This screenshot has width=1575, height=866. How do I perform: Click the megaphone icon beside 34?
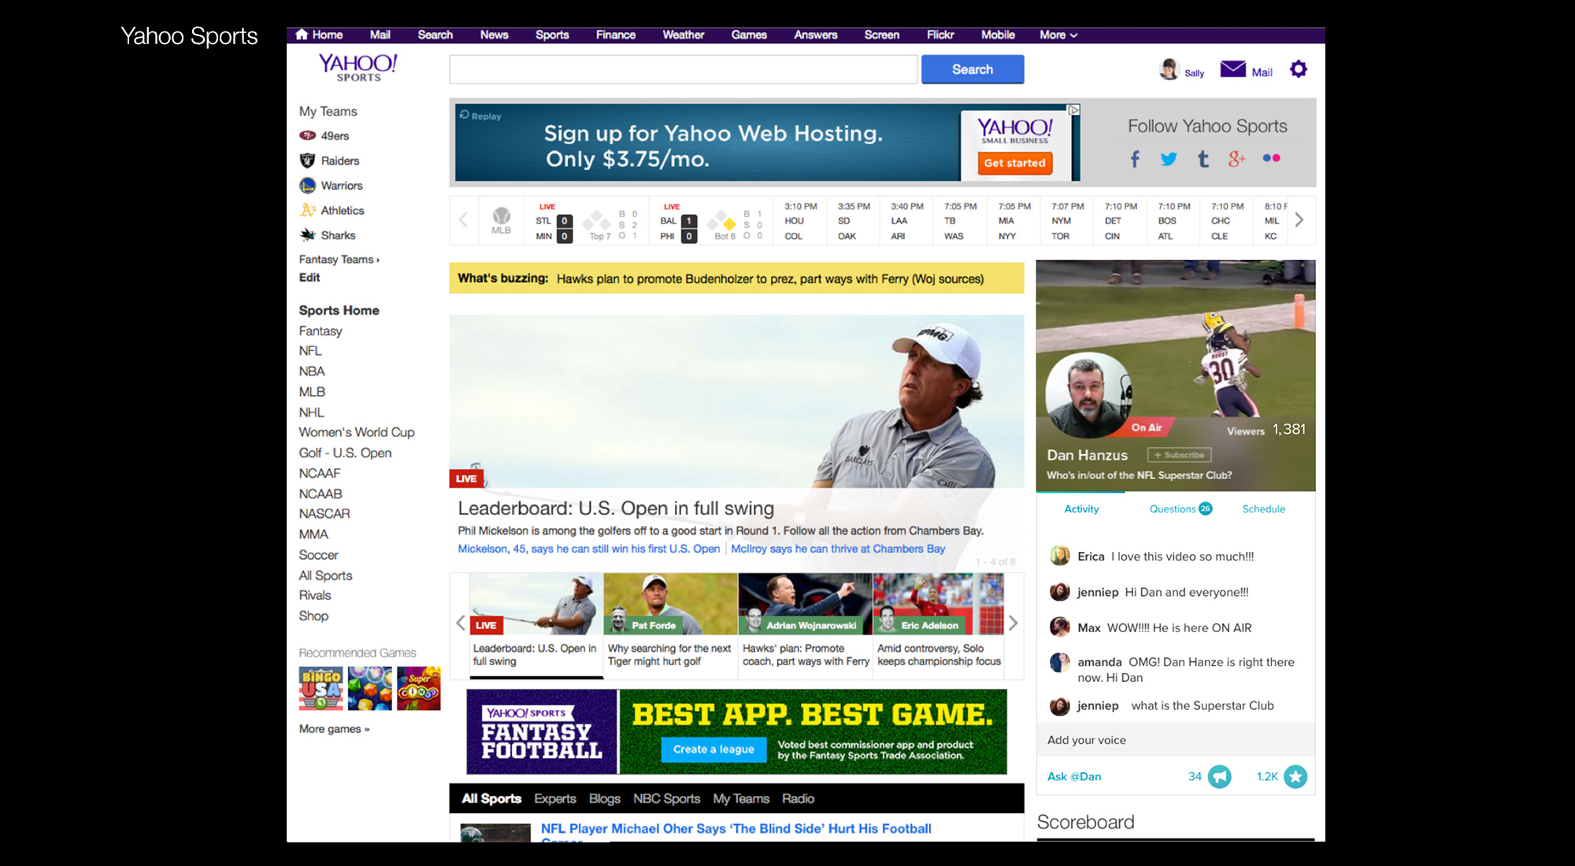pyautogui.click(x=1219, y=776)
